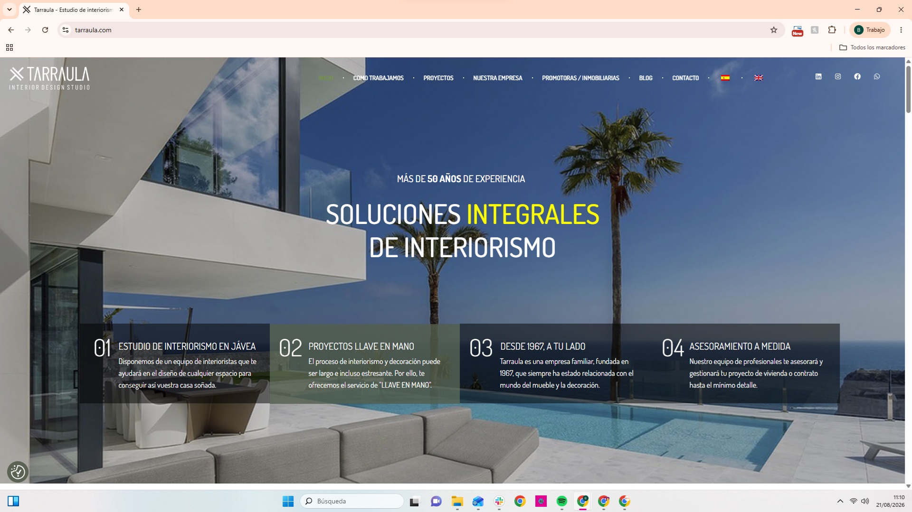Open Estudio de Interiorismo en Jávea card
Image resolution: width=912 pixels, height=512 pixels.
[175, 363]
